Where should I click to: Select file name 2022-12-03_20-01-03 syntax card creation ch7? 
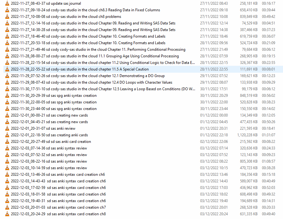pyautogui.click(x=58, y=207)
